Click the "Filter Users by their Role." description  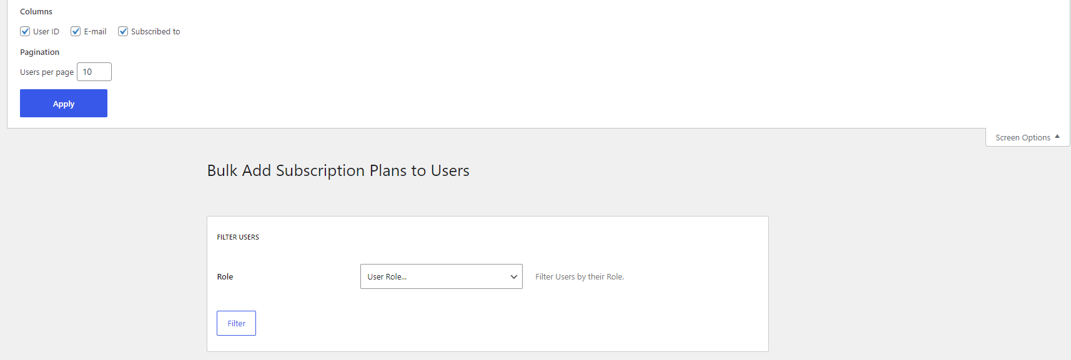(x=579, y=276)
